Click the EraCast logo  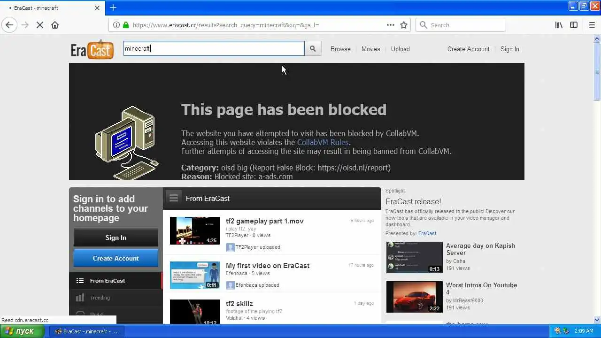[x=92, y=49]
